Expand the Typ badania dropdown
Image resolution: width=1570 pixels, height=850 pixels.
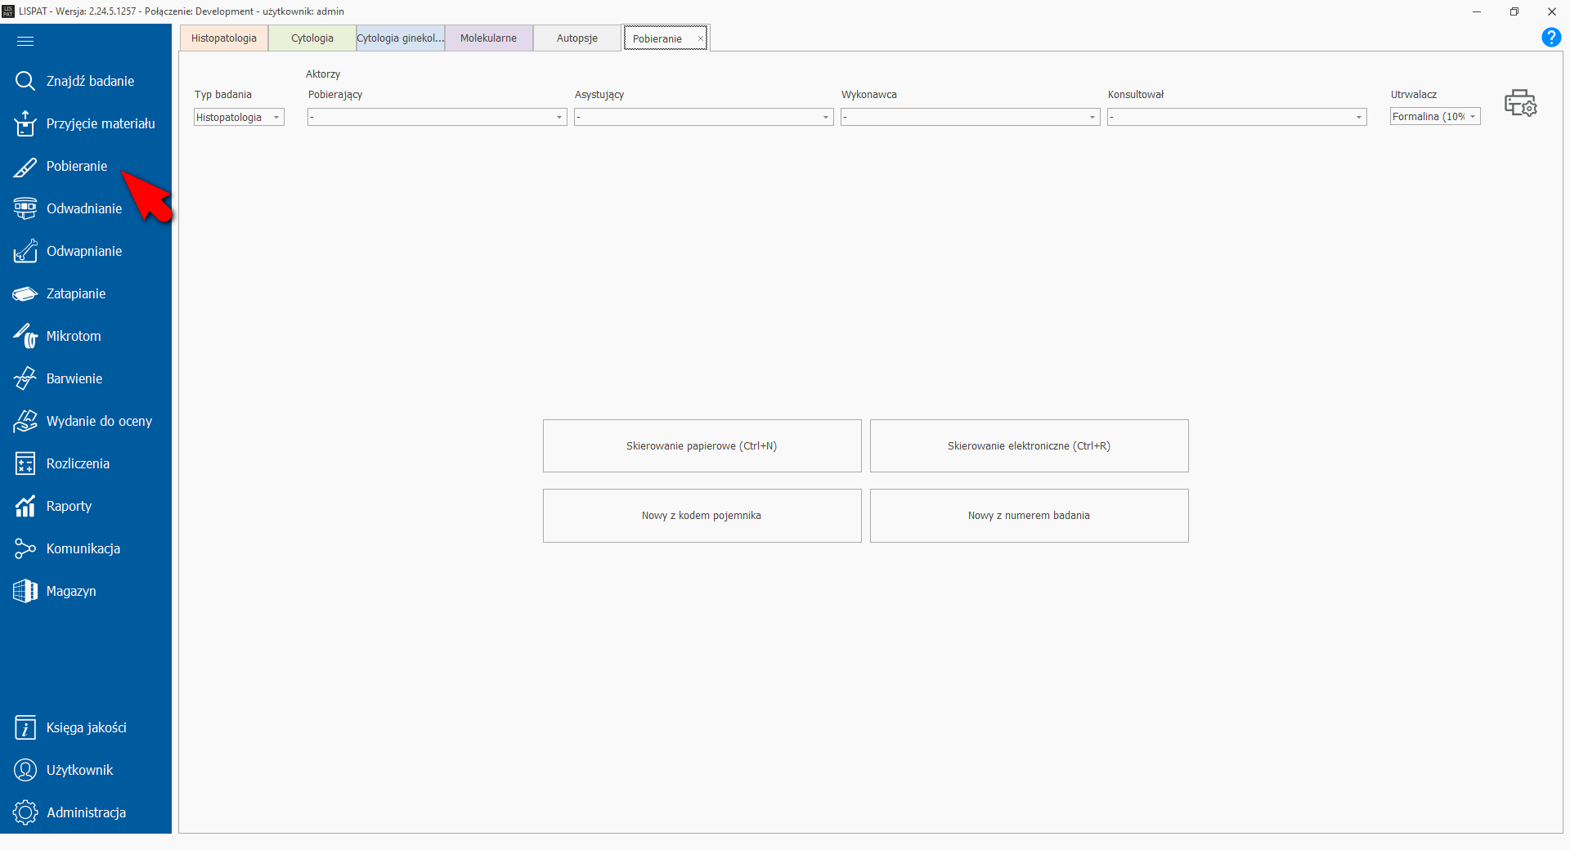pyautogui.click(x=276, y=118)
